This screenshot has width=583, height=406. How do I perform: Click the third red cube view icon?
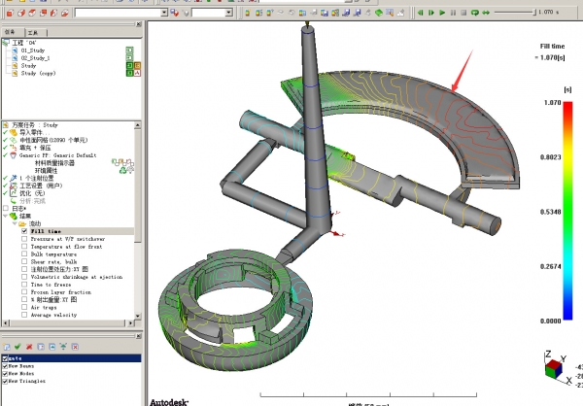[x=32, y=13]
